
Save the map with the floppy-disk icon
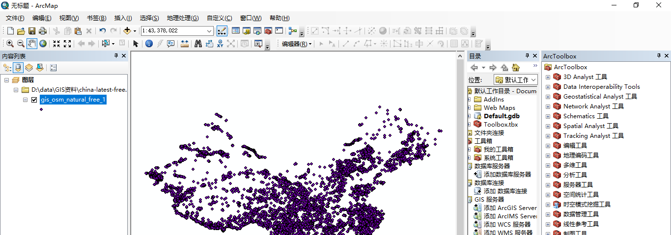click(31, 30)
